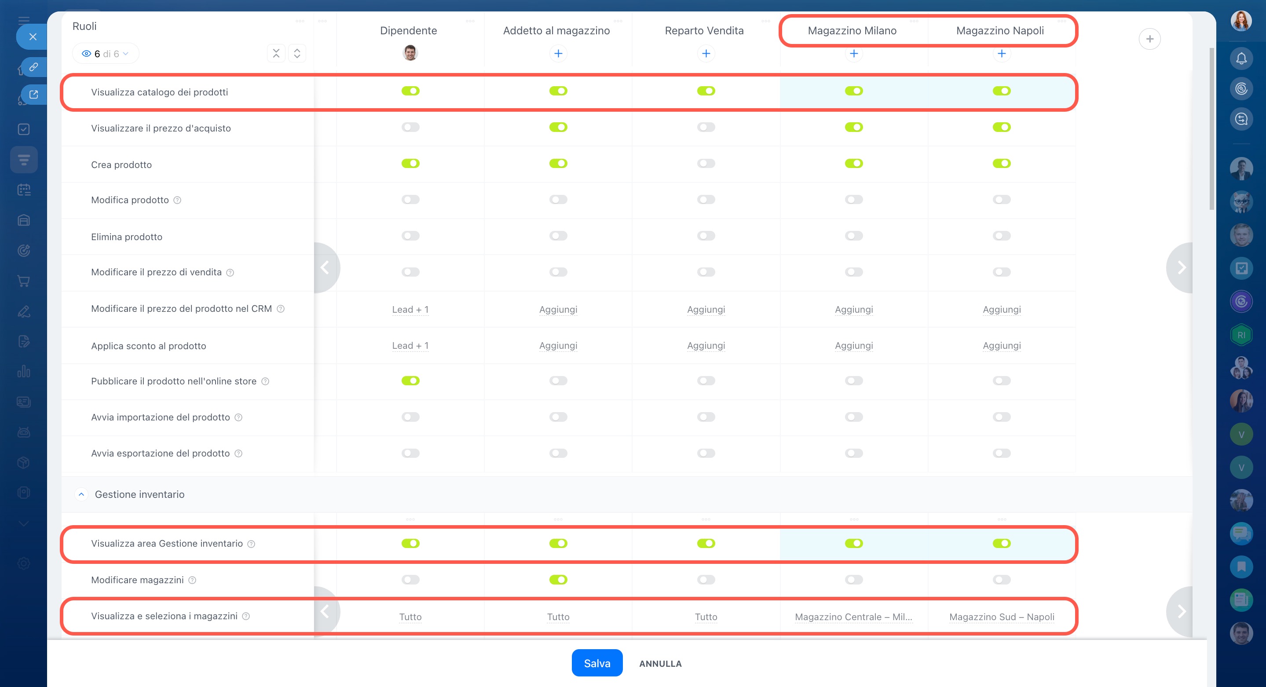Open the '6 di 6' roles view dropdown
Screen dimensions: 1266x687
coord(105,54)
